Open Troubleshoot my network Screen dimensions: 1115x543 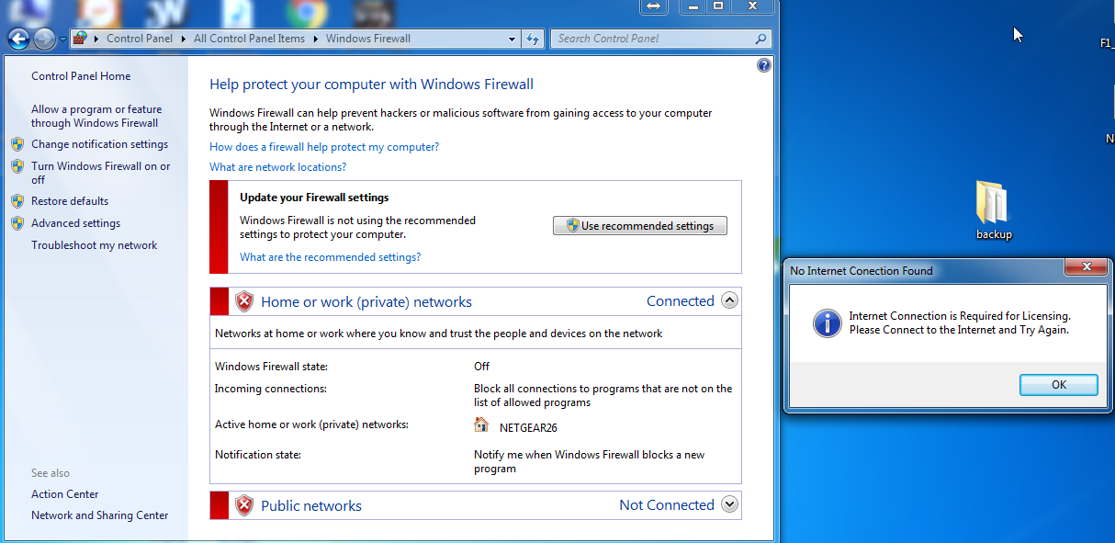point(95,245)
